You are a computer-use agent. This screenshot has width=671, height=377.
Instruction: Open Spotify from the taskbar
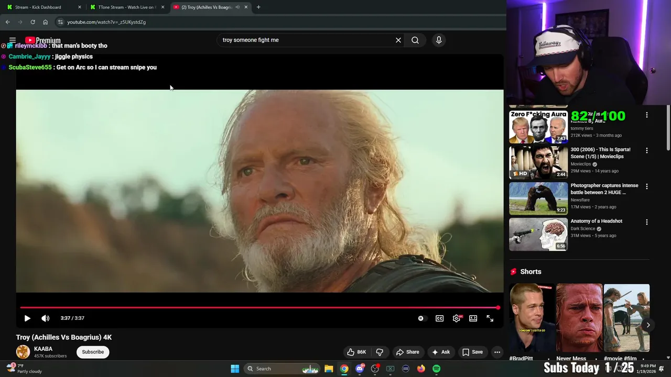(x=436, y=369)
